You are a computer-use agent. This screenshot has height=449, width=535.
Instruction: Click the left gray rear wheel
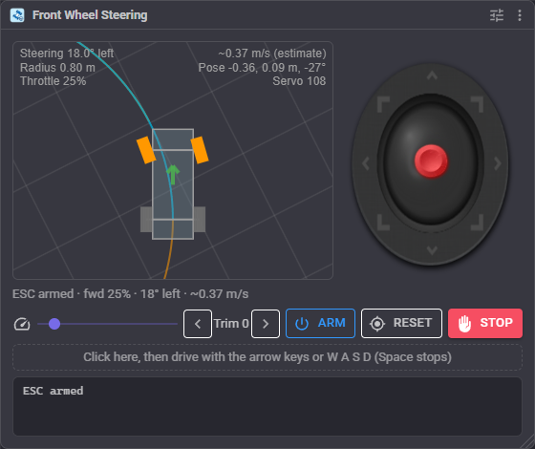pyautogui.click(x=146, y=220)
